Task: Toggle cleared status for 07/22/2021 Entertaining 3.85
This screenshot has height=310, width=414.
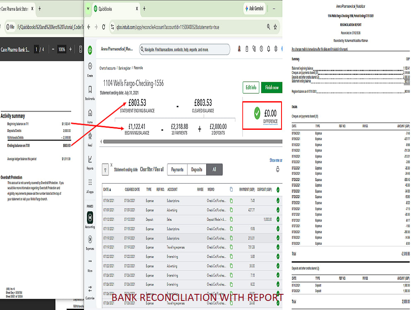Action: point(278,257)
